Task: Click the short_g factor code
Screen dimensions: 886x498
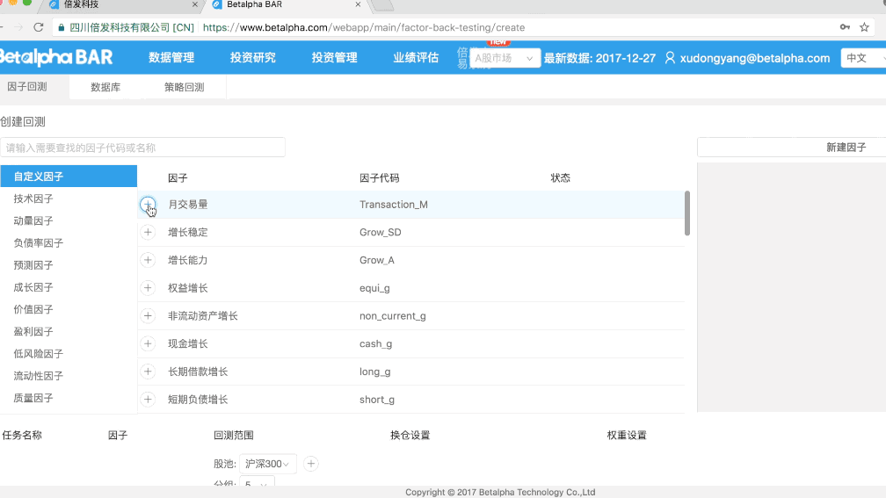Action: click(x=377, y=399)
